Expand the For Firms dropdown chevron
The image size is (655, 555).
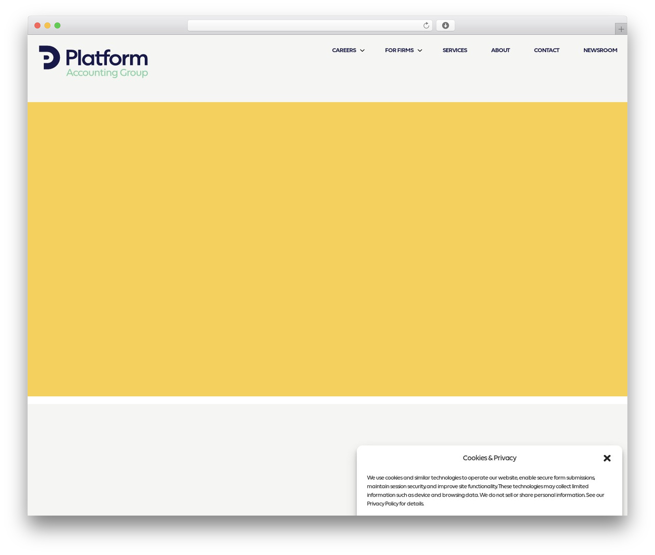(x=420, y=51)
